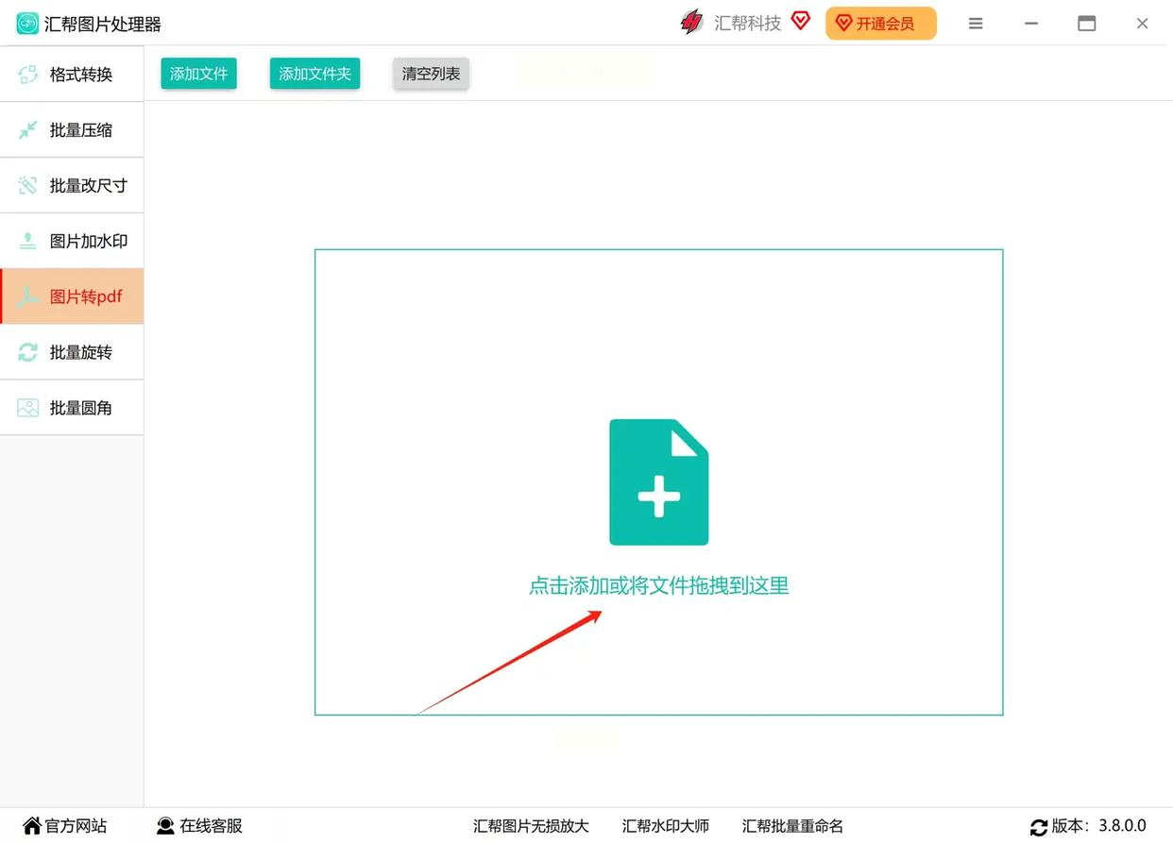
Task: Switch to the 批量圆角 tab
Action: pyautogui.click(x=72, y=408)
